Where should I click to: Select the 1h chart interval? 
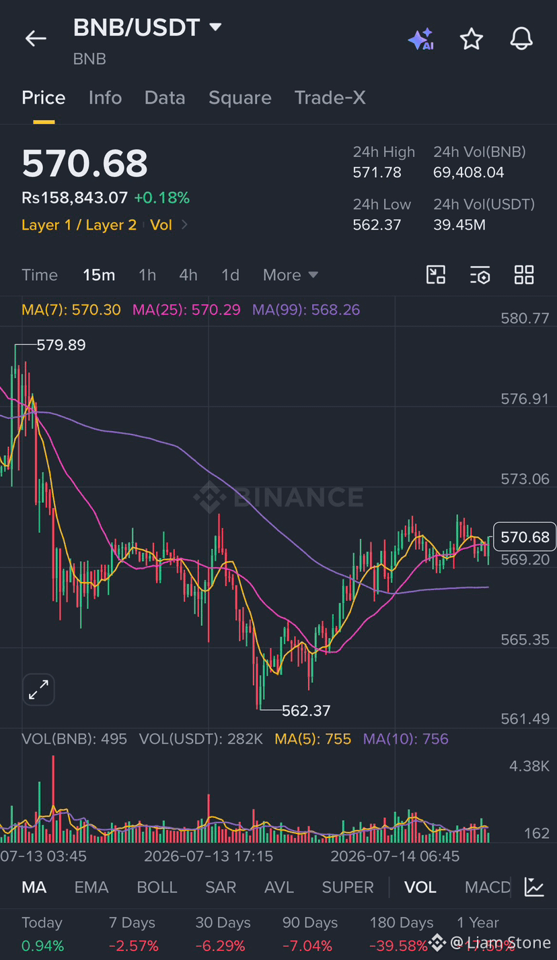click(x=147, y=275)
